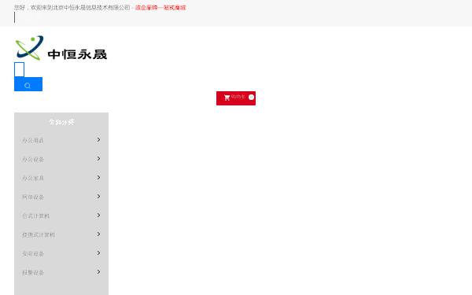This screenshot has width=472, height=295.
Task: Expand the chevron beside 办公用品
Action: point(98,140)
